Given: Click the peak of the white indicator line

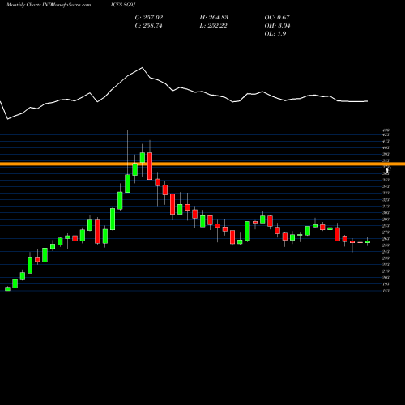Looking at the screenshot, I should tap(143, 67).
